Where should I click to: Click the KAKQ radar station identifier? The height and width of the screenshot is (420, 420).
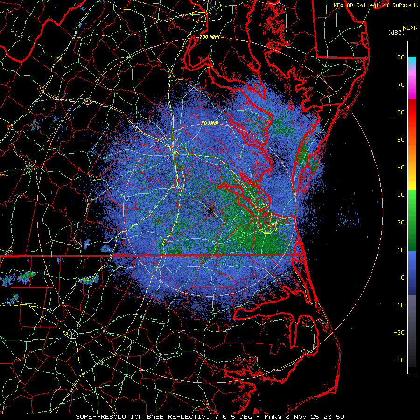pyautogui.click(x=273, y=417)
